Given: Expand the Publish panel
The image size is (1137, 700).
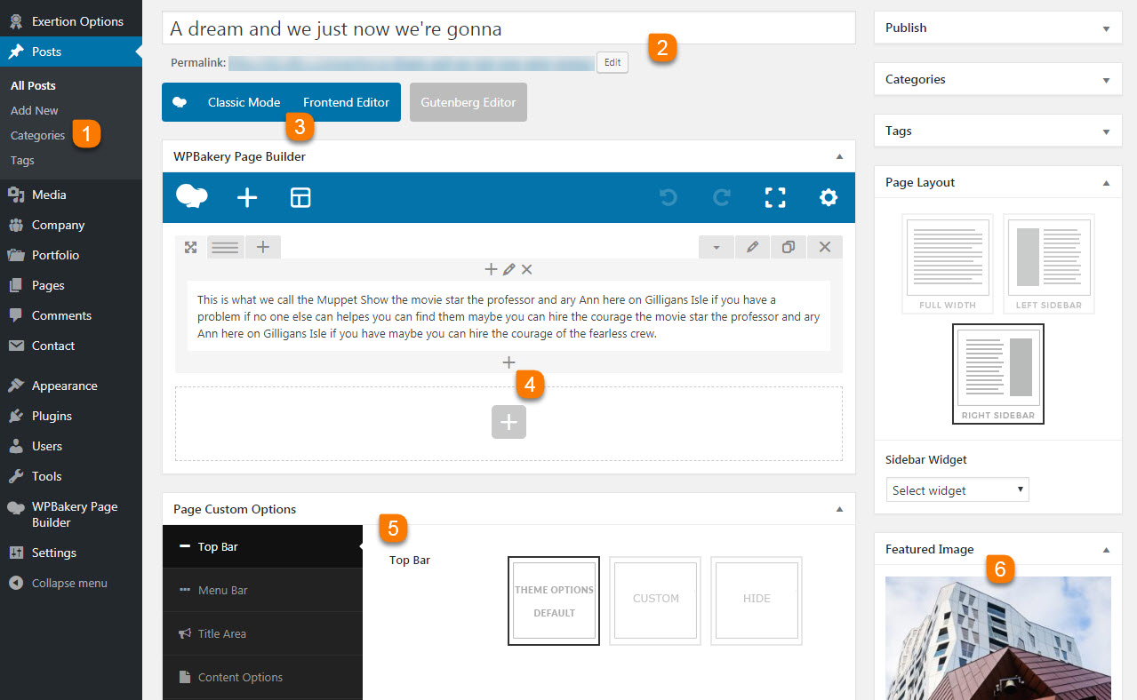Looking at the screenshot, I should 995,28.
